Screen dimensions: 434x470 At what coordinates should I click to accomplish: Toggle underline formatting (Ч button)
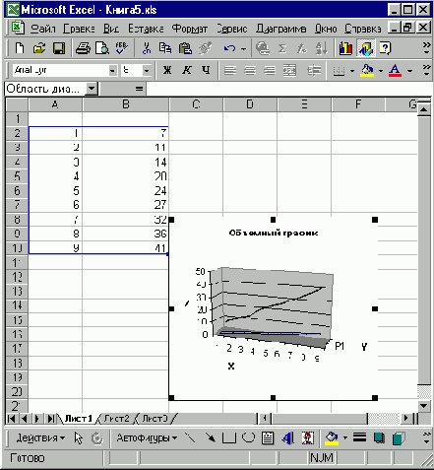tap(206, 70)
